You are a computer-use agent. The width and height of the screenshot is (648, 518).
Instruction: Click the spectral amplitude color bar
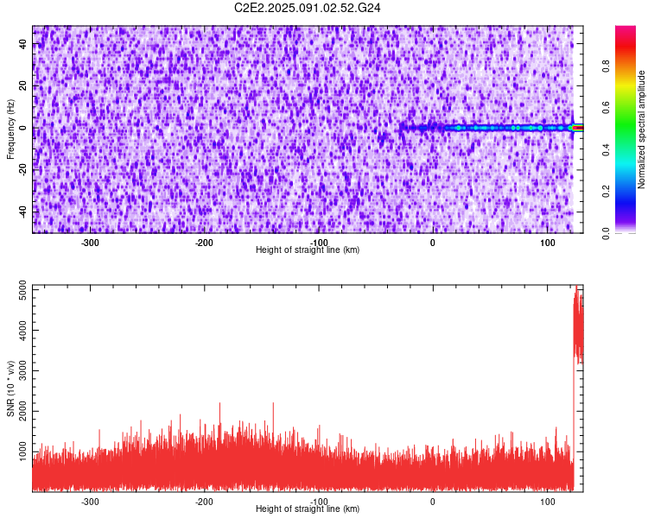[x=626, y=129]
